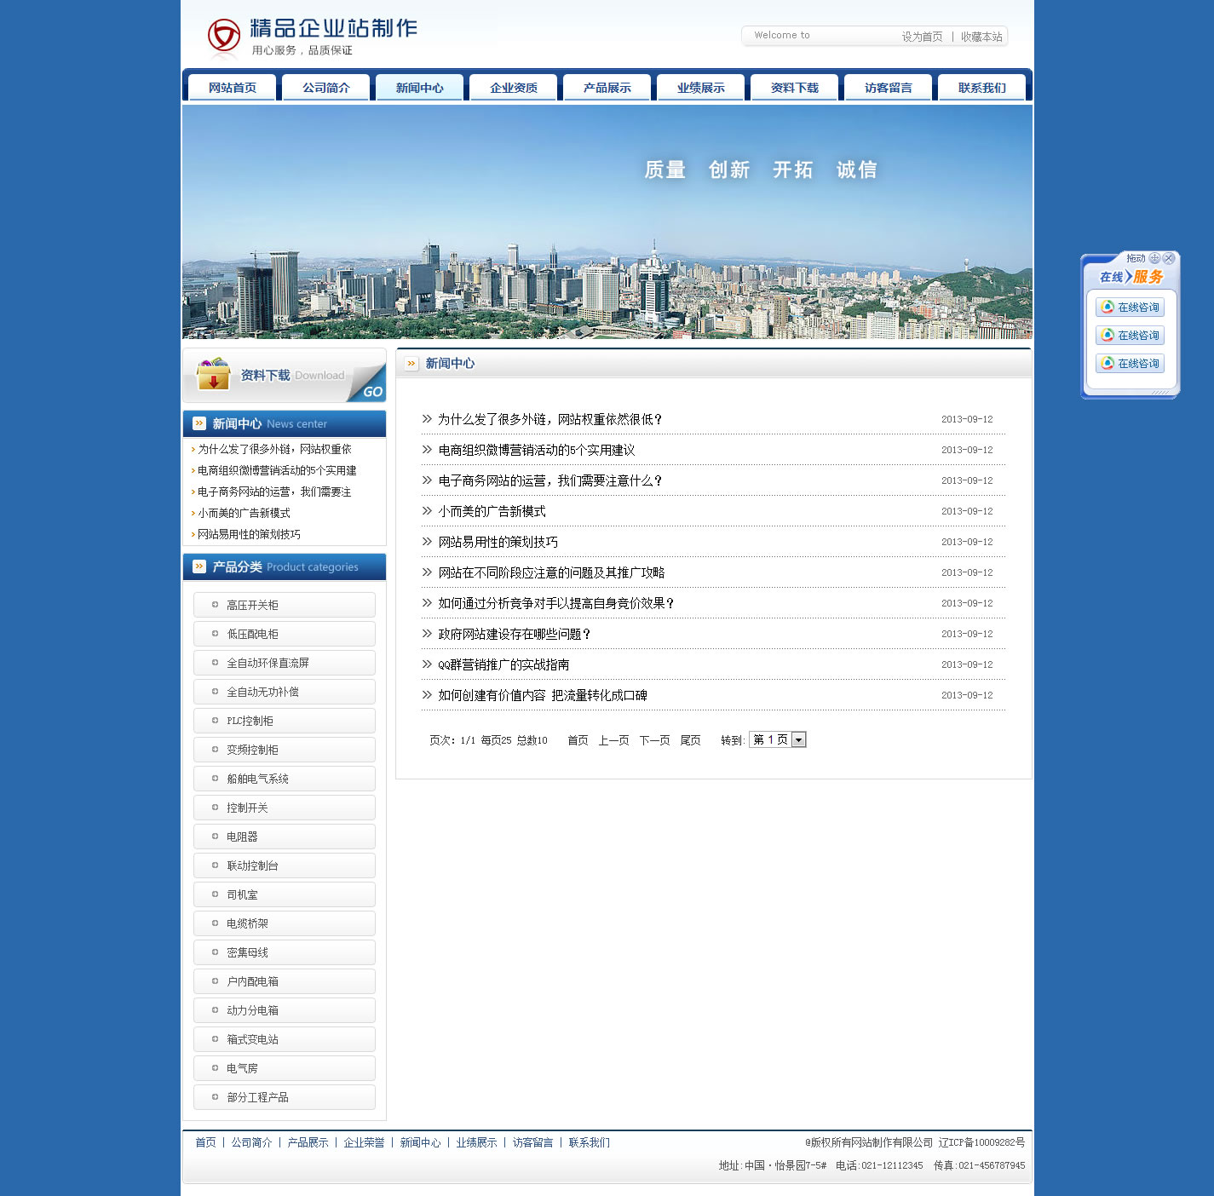Switch to the 联系我们 navigation tab
The height and width of the screenshot is (1196, 1214).
click(x=981, y=88)
